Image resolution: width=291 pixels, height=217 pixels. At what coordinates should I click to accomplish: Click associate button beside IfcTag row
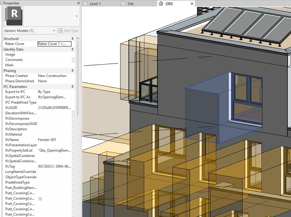pos(73,166)
